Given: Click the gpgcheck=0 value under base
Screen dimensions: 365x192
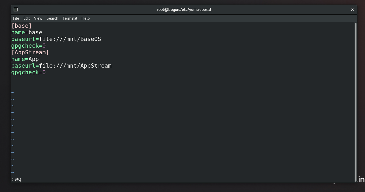Looking at the screenshot, I should (28, 46).
